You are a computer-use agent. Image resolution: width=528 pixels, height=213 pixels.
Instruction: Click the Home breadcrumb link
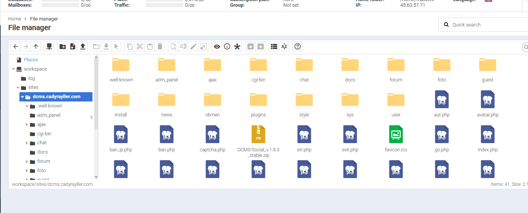(x=15, y=19)
